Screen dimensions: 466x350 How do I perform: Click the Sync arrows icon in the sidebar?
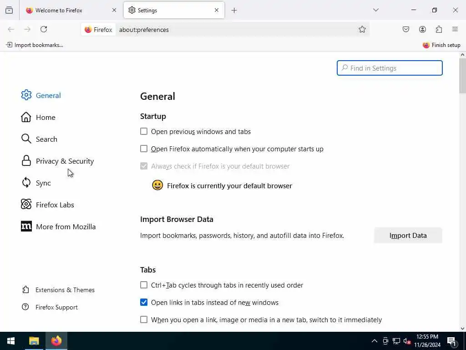point(26,182)
